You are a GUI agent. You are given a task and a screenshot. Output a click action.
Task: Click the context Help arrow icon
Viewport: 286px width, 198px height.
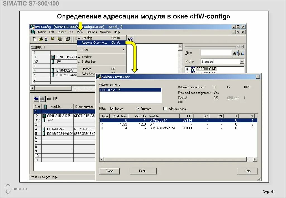tap(130, 39)
